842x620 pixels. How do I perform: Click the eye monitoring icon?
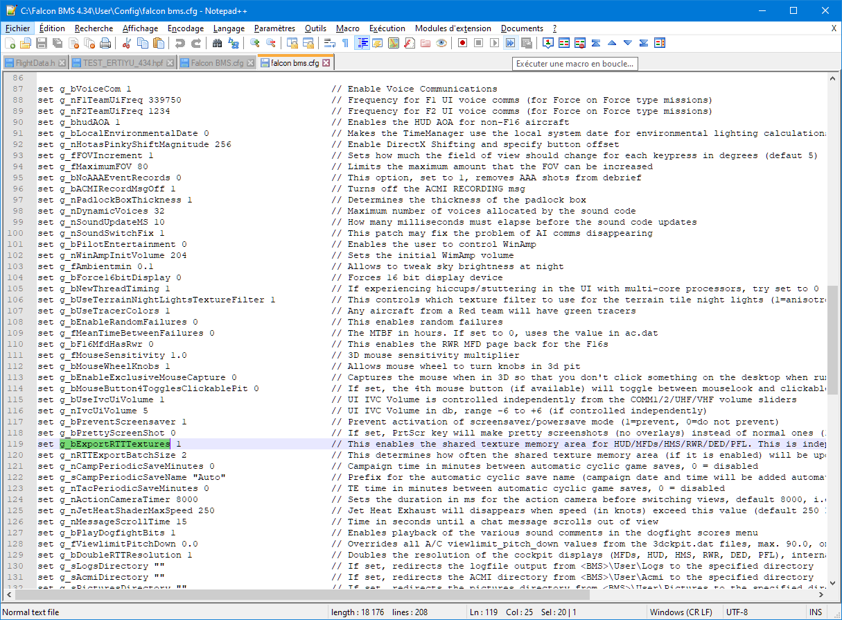click(x=441, y=43)
